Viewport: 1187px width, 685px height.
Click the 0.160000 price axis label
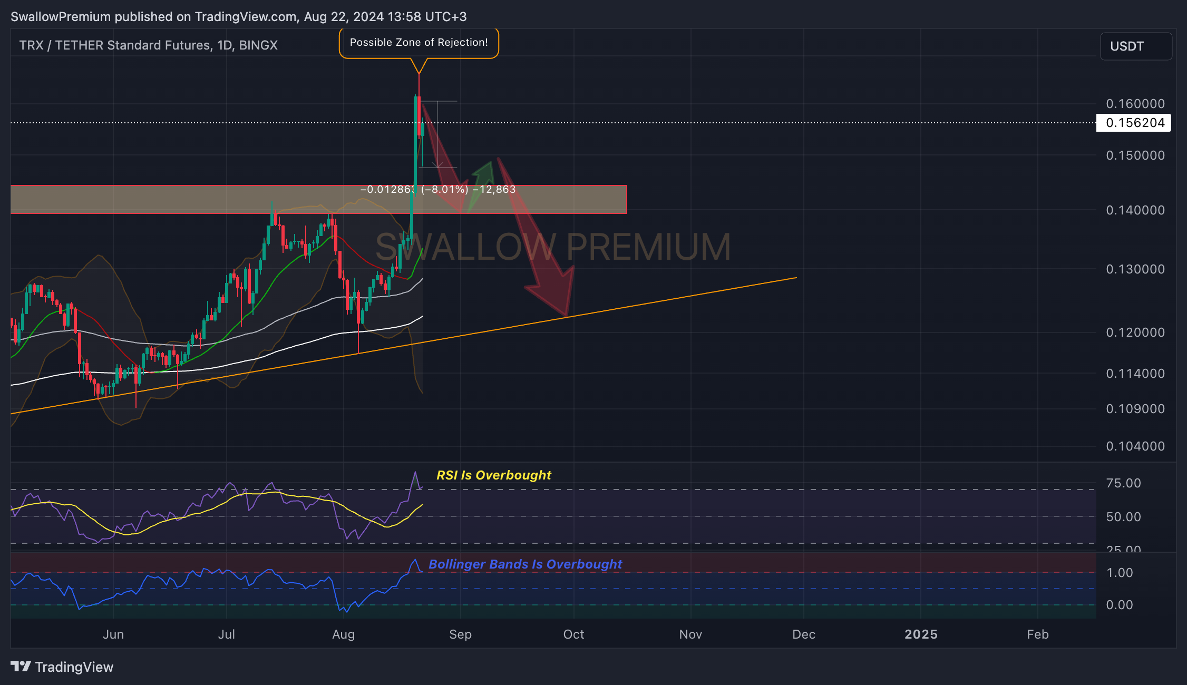pyautogui.click(x=1135, y=104)
